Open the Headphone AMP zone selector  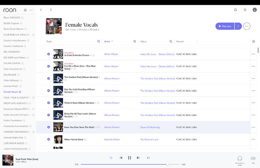pos(240,160)
